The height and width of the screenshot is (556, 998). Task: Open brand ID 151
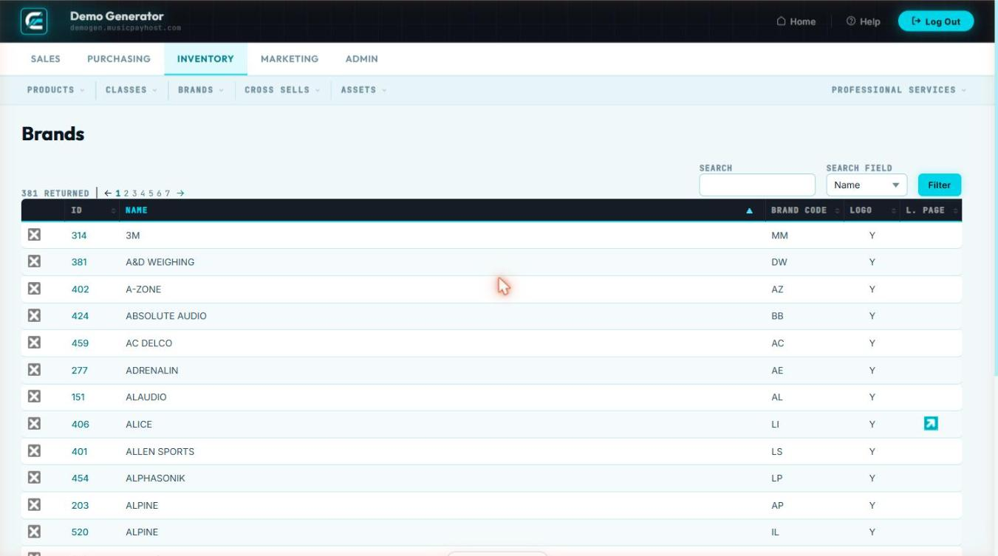tap(78, 397)
